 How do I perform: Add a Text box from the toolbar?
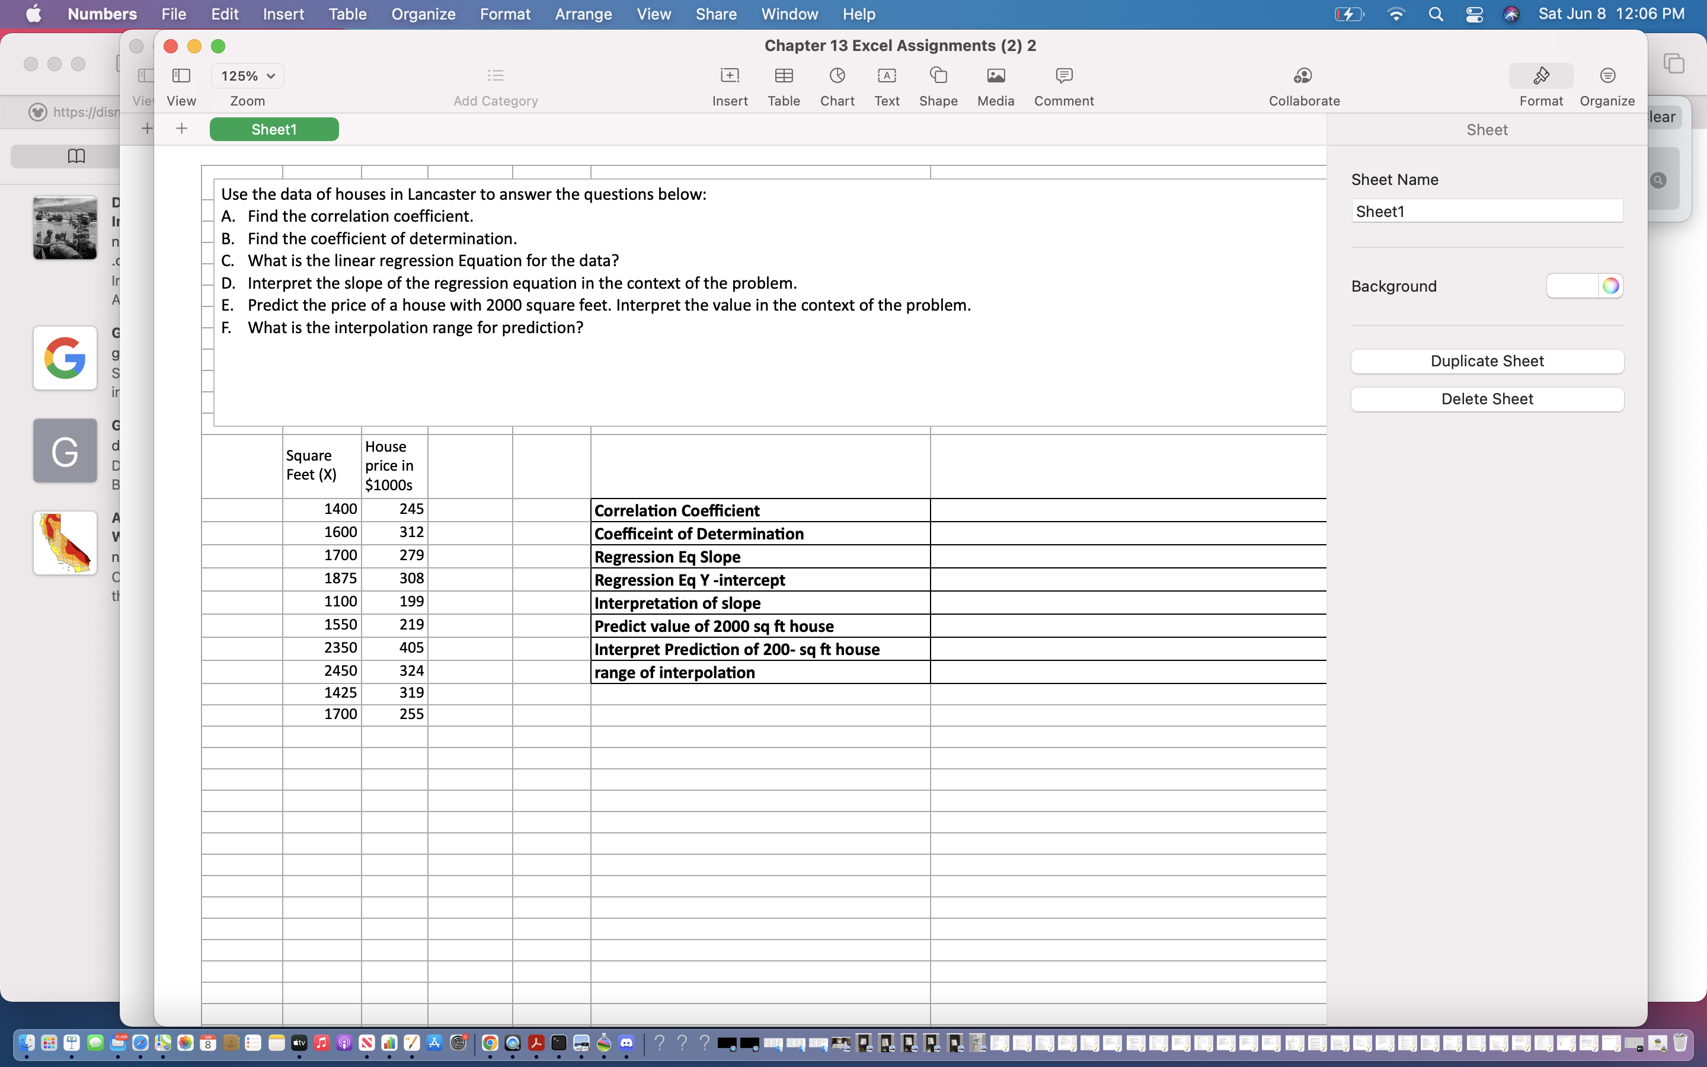pos(886,85)
